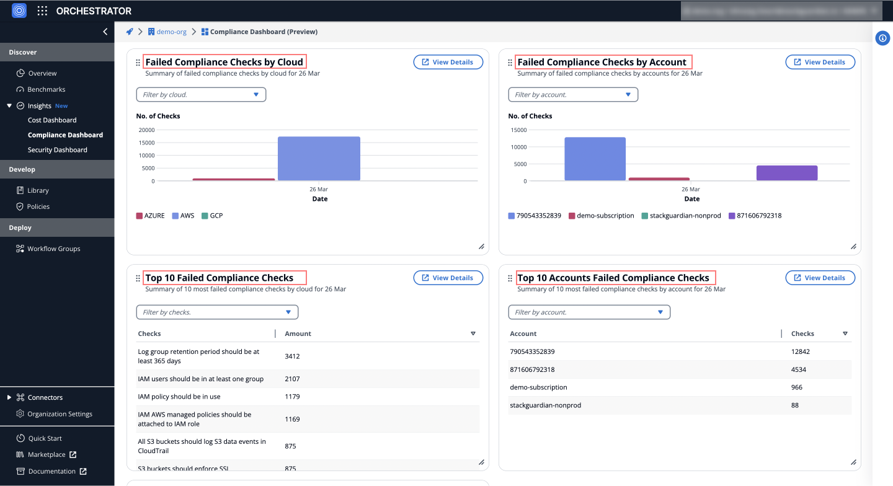Select the Policies icon in sidebar

(19, 206)
